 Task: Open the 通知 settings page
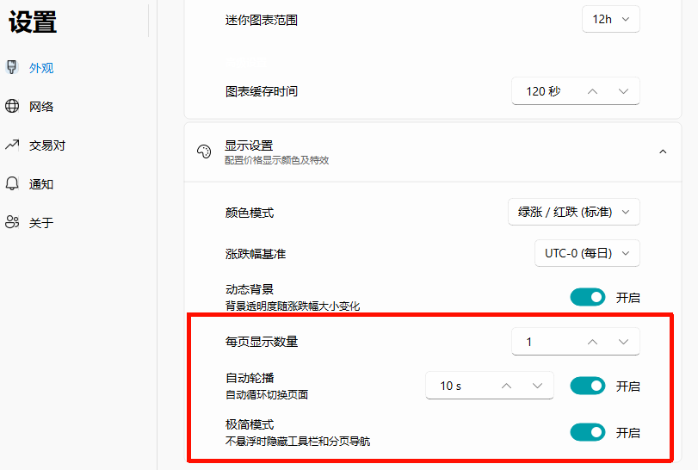tap(41, 184)
